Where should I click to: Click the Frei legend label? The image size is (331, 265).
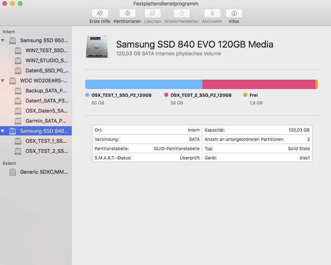pos(254,95)
